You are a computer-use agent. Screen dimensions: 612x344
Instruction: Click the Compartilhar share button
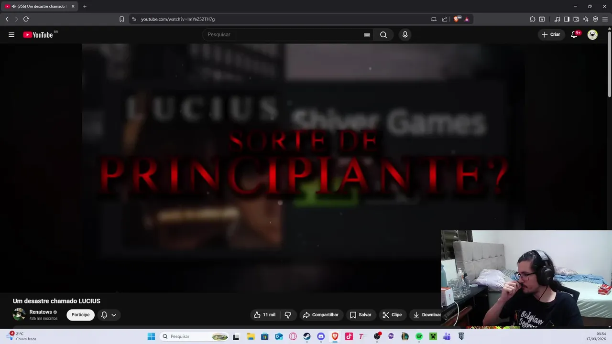tap(320, 315)
